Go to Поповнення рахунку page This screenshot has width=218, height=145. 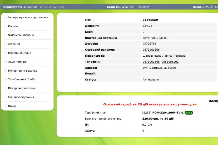coord(23,71)
